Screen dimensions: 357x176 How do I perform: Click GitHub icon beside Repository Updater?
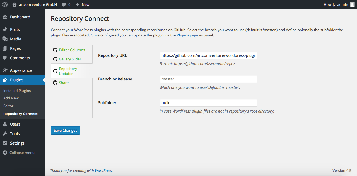(x=55, y=71)
